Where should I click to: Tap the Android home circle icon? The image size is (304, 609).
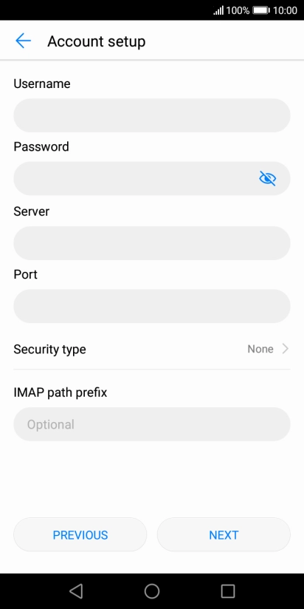click(x=152, y=591)
